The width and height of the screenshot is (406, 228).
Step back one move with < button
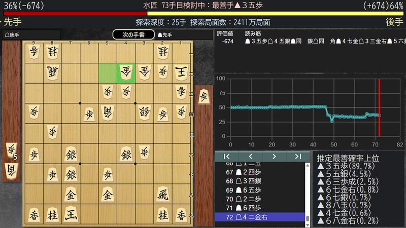250,157
